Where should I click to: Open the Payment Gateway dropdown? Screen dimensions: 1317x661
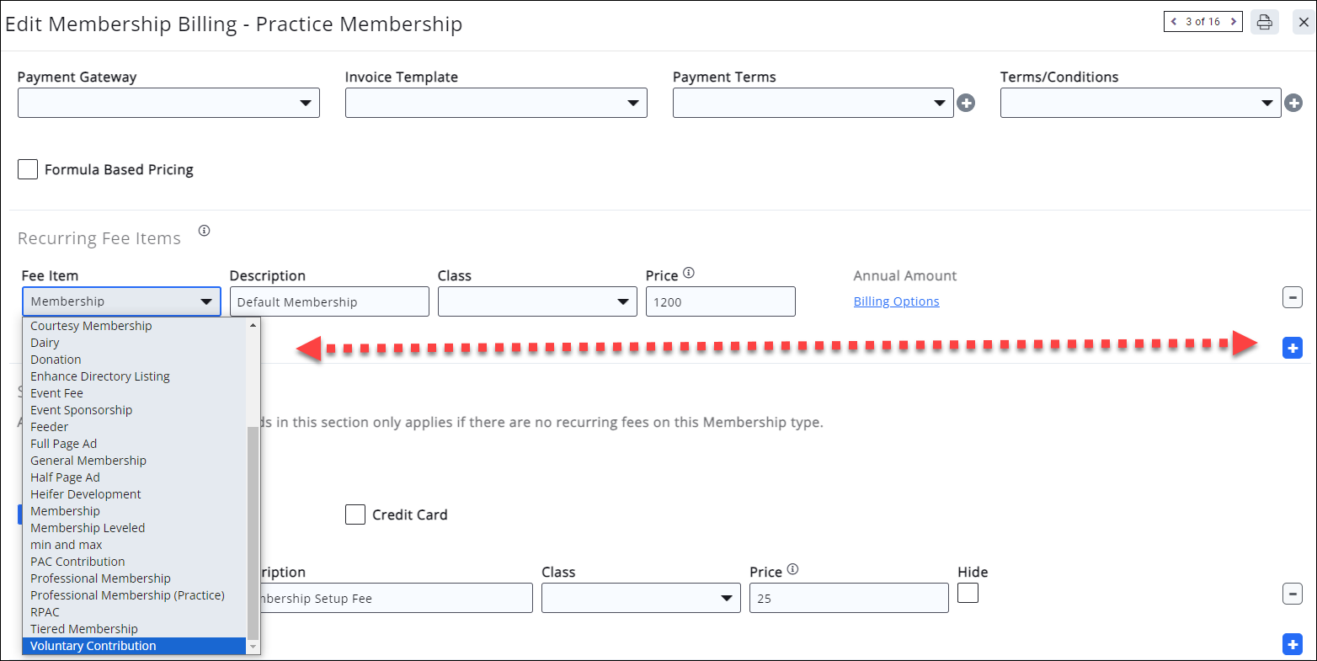(x=168, y=103)
